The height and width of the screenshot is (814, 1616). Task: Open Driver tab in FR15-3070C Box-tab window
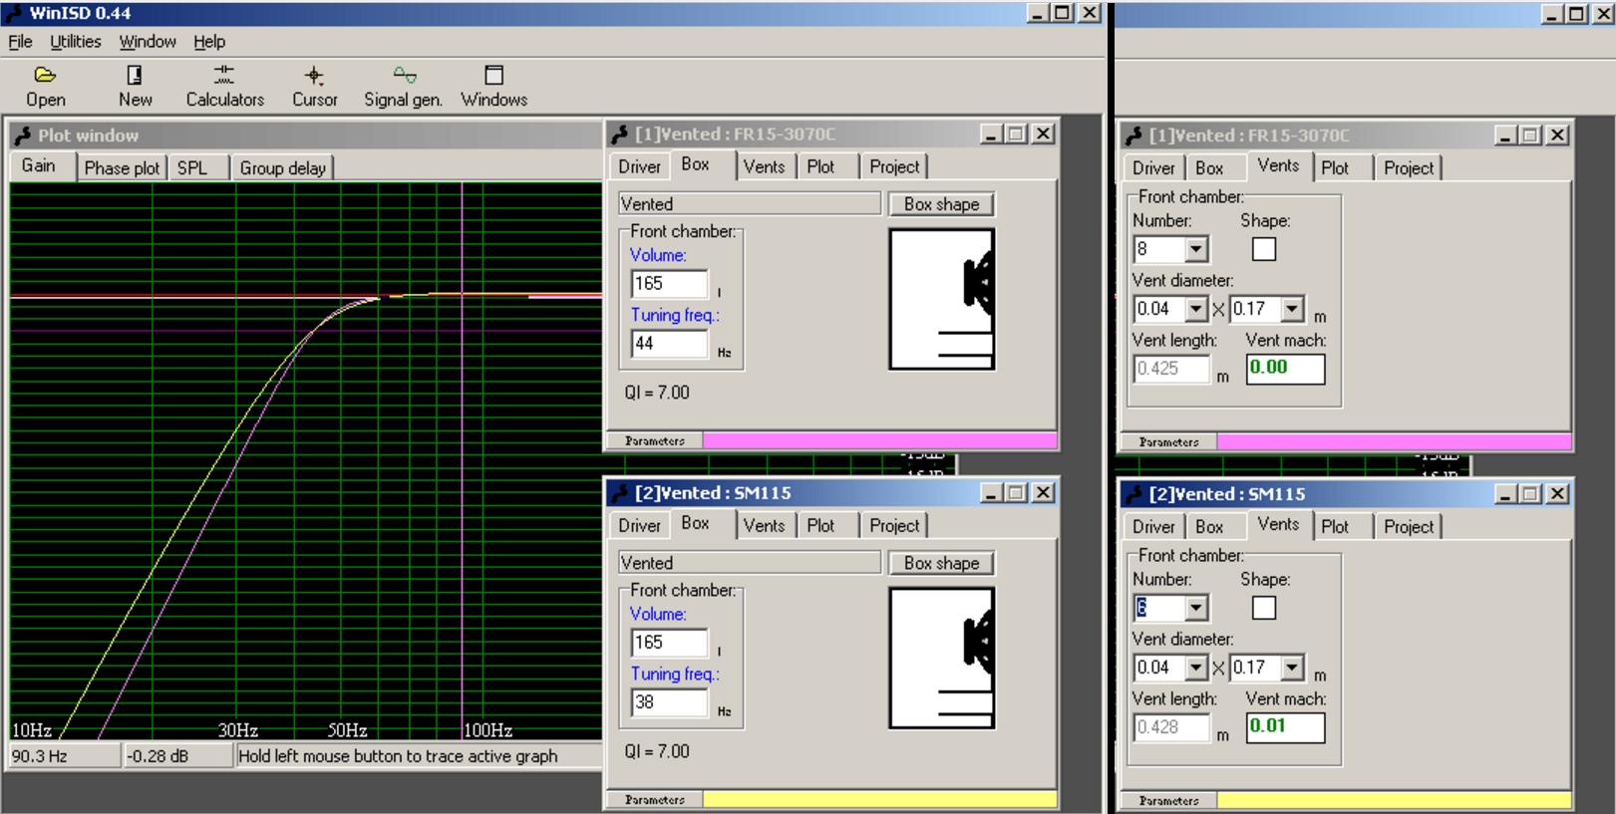pyautogui.click(x=639, y=167)
